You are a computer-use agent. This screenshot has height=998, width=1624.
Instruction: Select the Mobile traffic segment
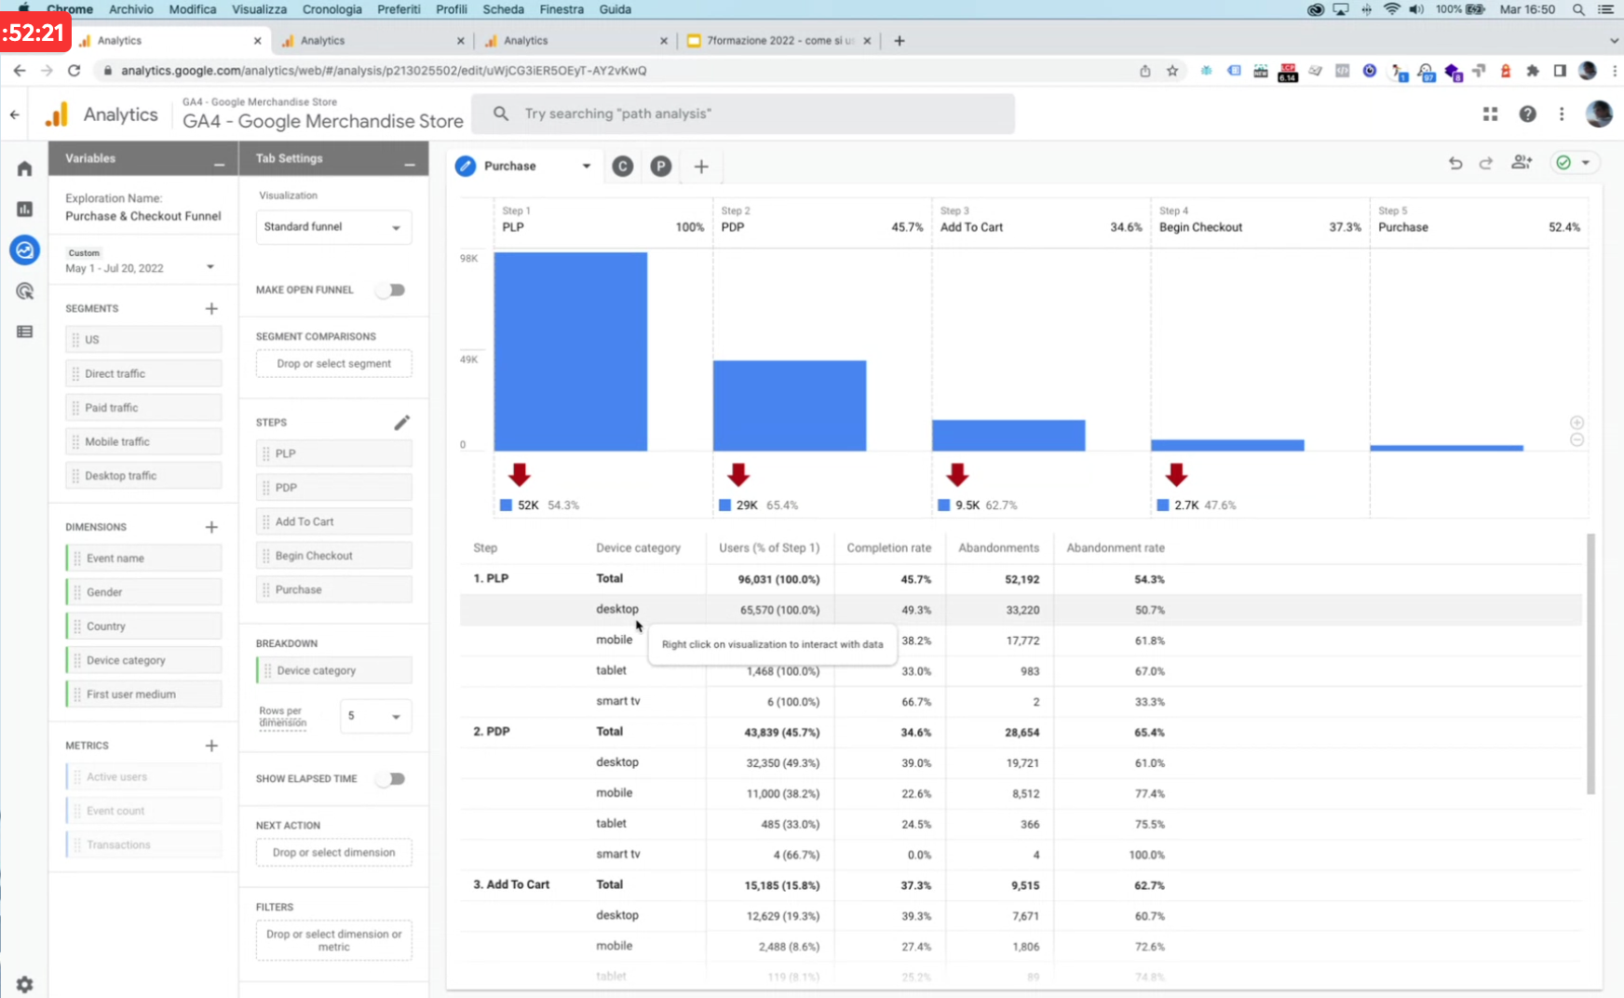pos(143,441)
